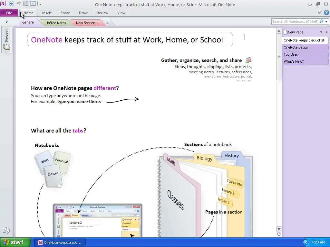Click the vertical scrollbar thumb
Image resolution: width=330 pixels, height=247 pixels.
pos(279,57)
